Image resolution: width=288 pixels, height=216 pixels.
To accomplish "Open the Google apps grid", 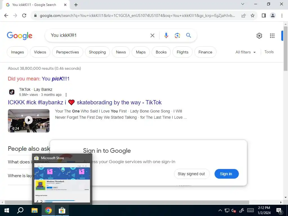I will pos(272,36).
